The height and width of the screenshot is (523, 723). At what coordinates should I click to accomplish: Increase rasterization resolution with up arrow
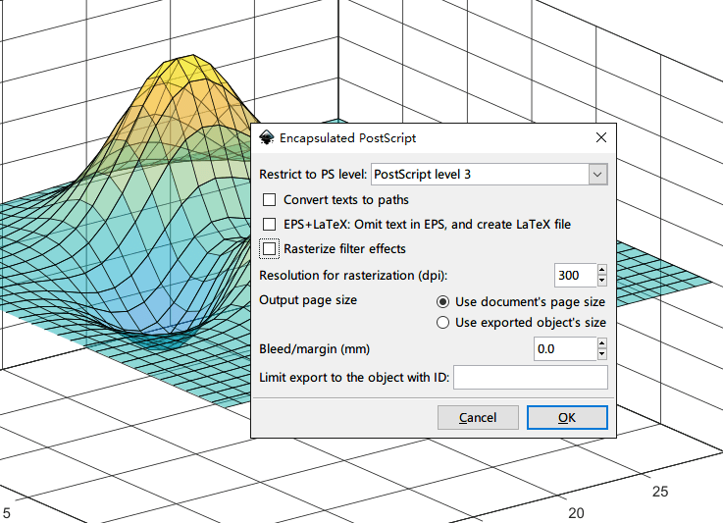[x=601, y=270]
